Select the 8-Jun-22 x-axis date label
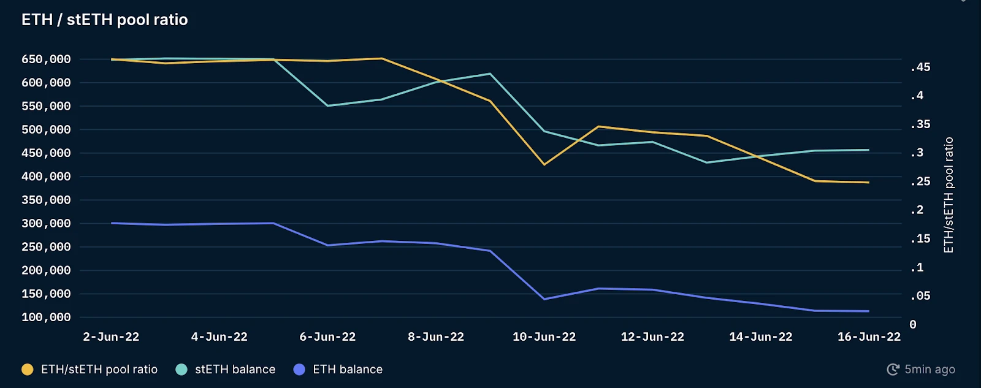 coord(436,337)
